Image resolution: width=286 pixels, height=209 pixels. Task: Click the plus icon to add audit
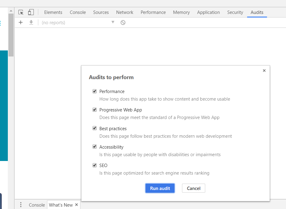pyautogui.click(x=20, y=22)
